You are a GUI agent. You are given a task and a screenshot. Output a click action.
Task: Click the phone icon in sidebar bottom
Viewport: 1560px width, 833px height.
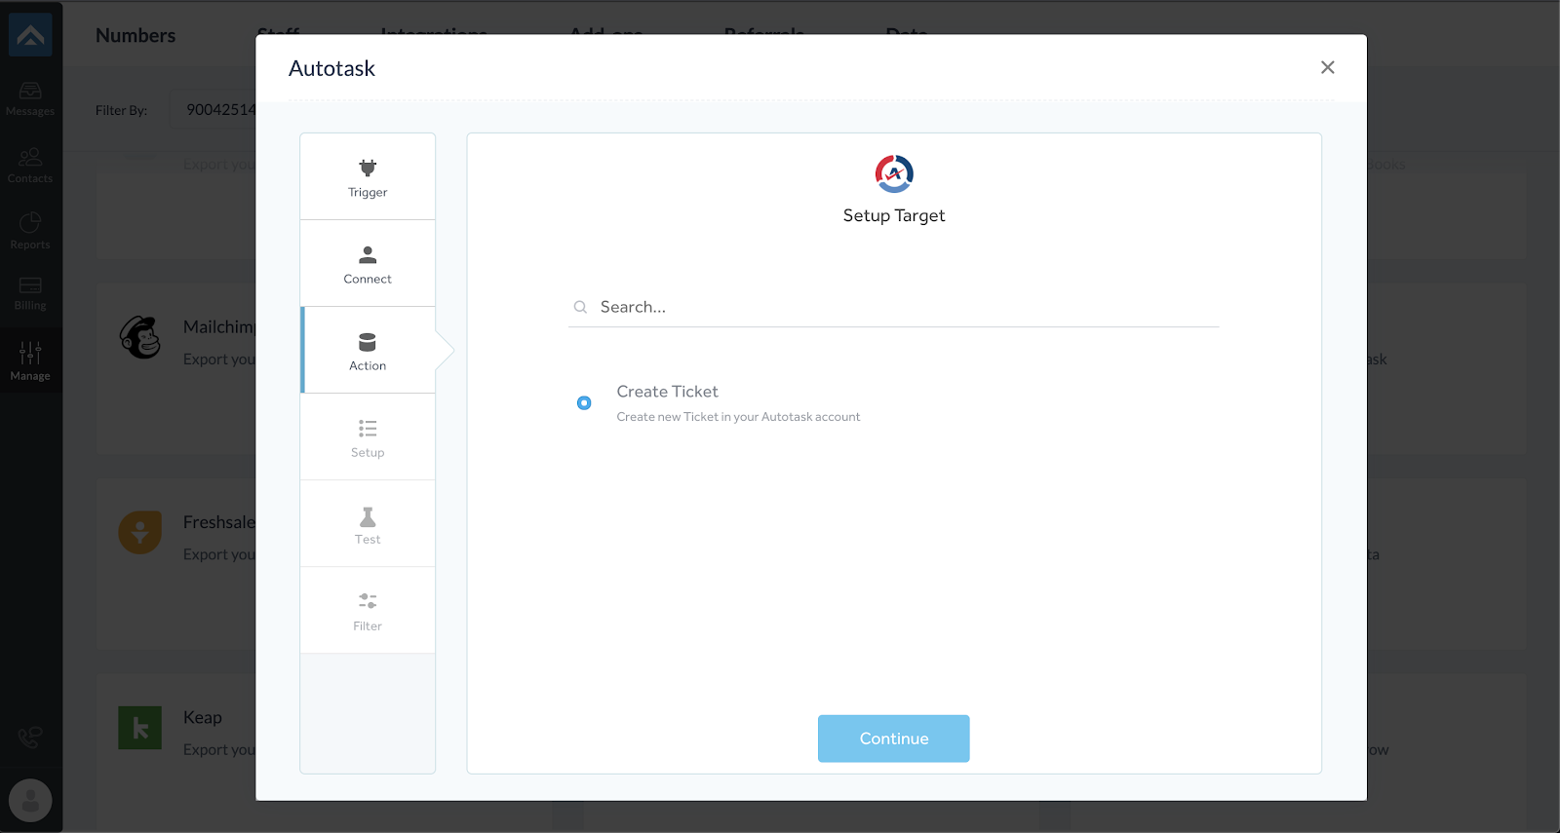coord(30,738)
